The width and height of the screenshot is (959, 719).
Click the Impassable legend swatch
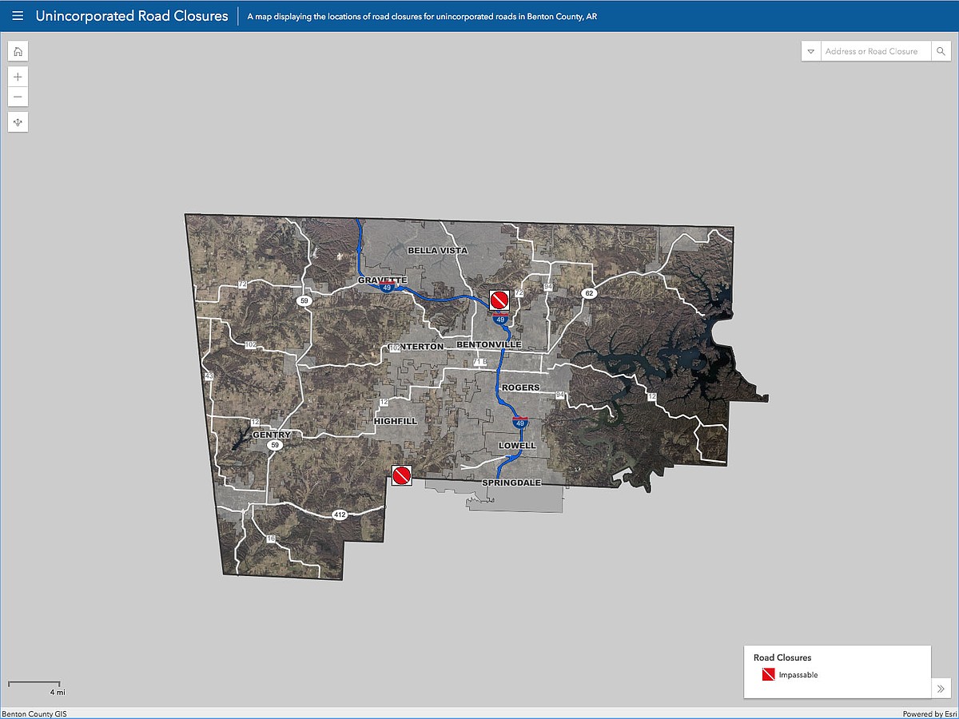click(x=768, y=675)
